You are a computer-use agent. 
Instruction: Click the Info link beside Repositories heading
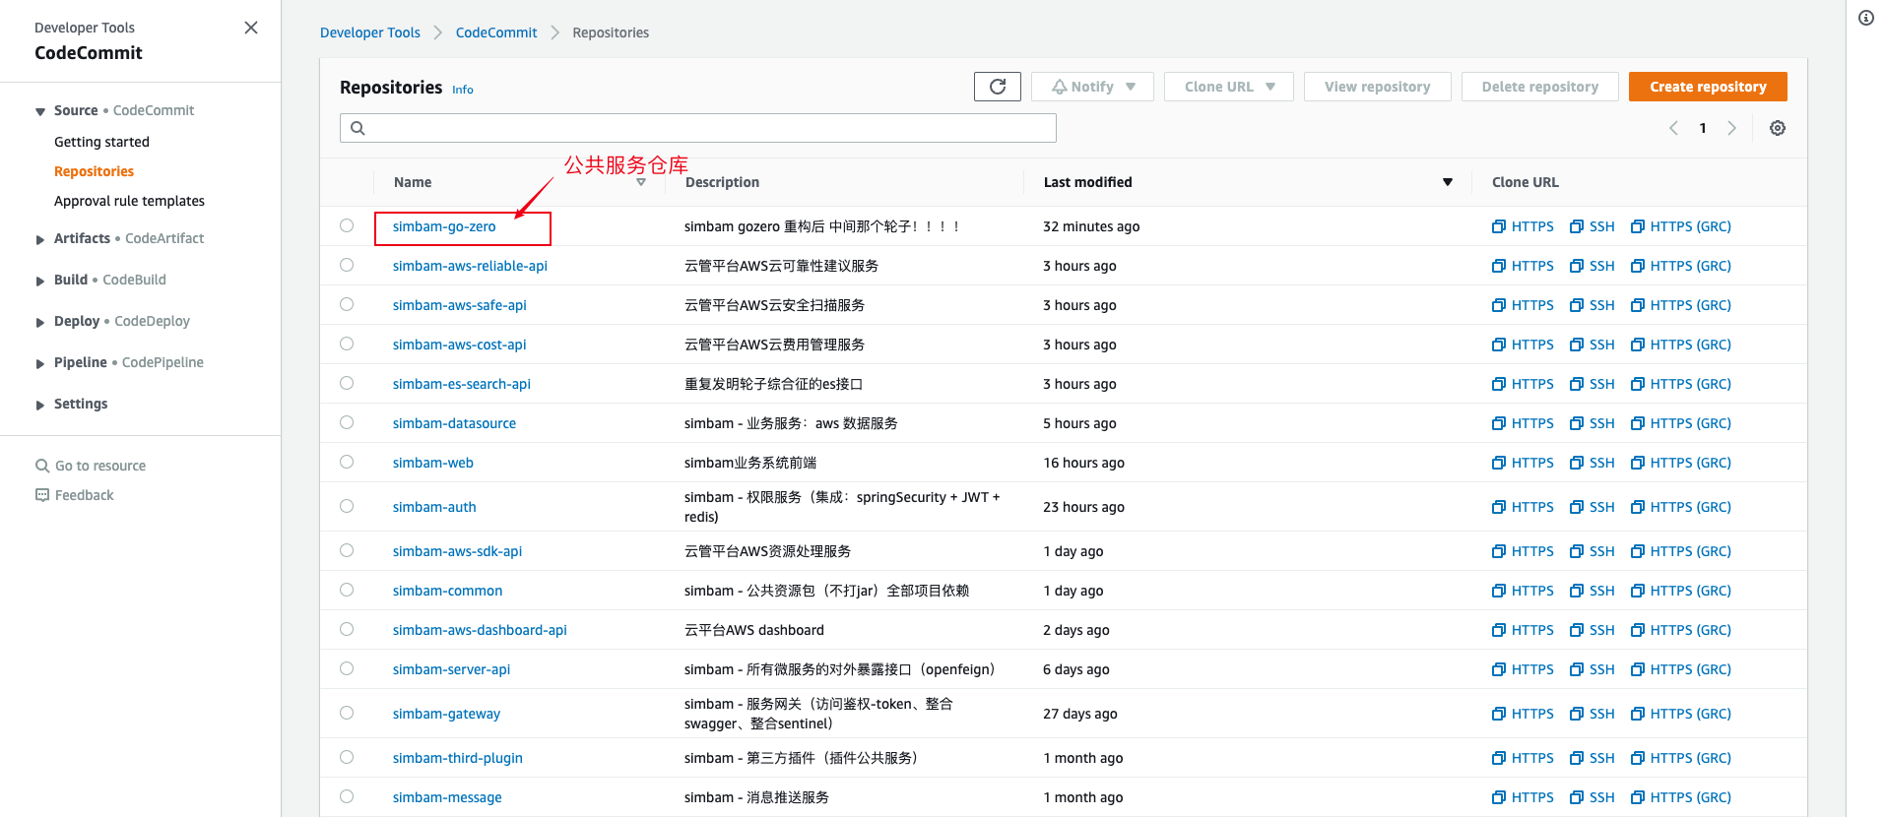pyautogui.click(x=463, y=90)
